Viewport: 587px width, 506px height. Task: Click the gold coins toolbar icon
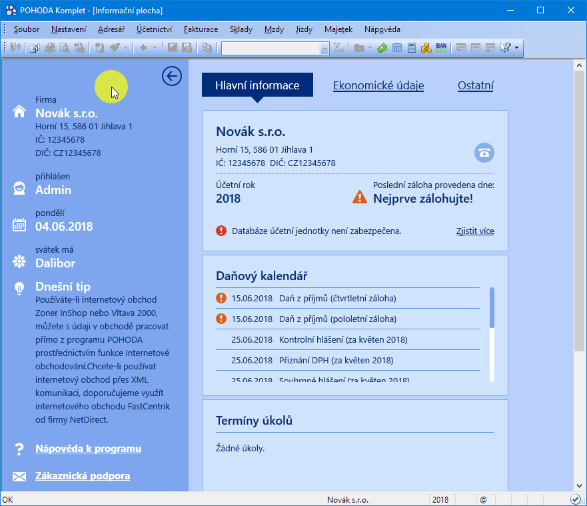point(426,47)
